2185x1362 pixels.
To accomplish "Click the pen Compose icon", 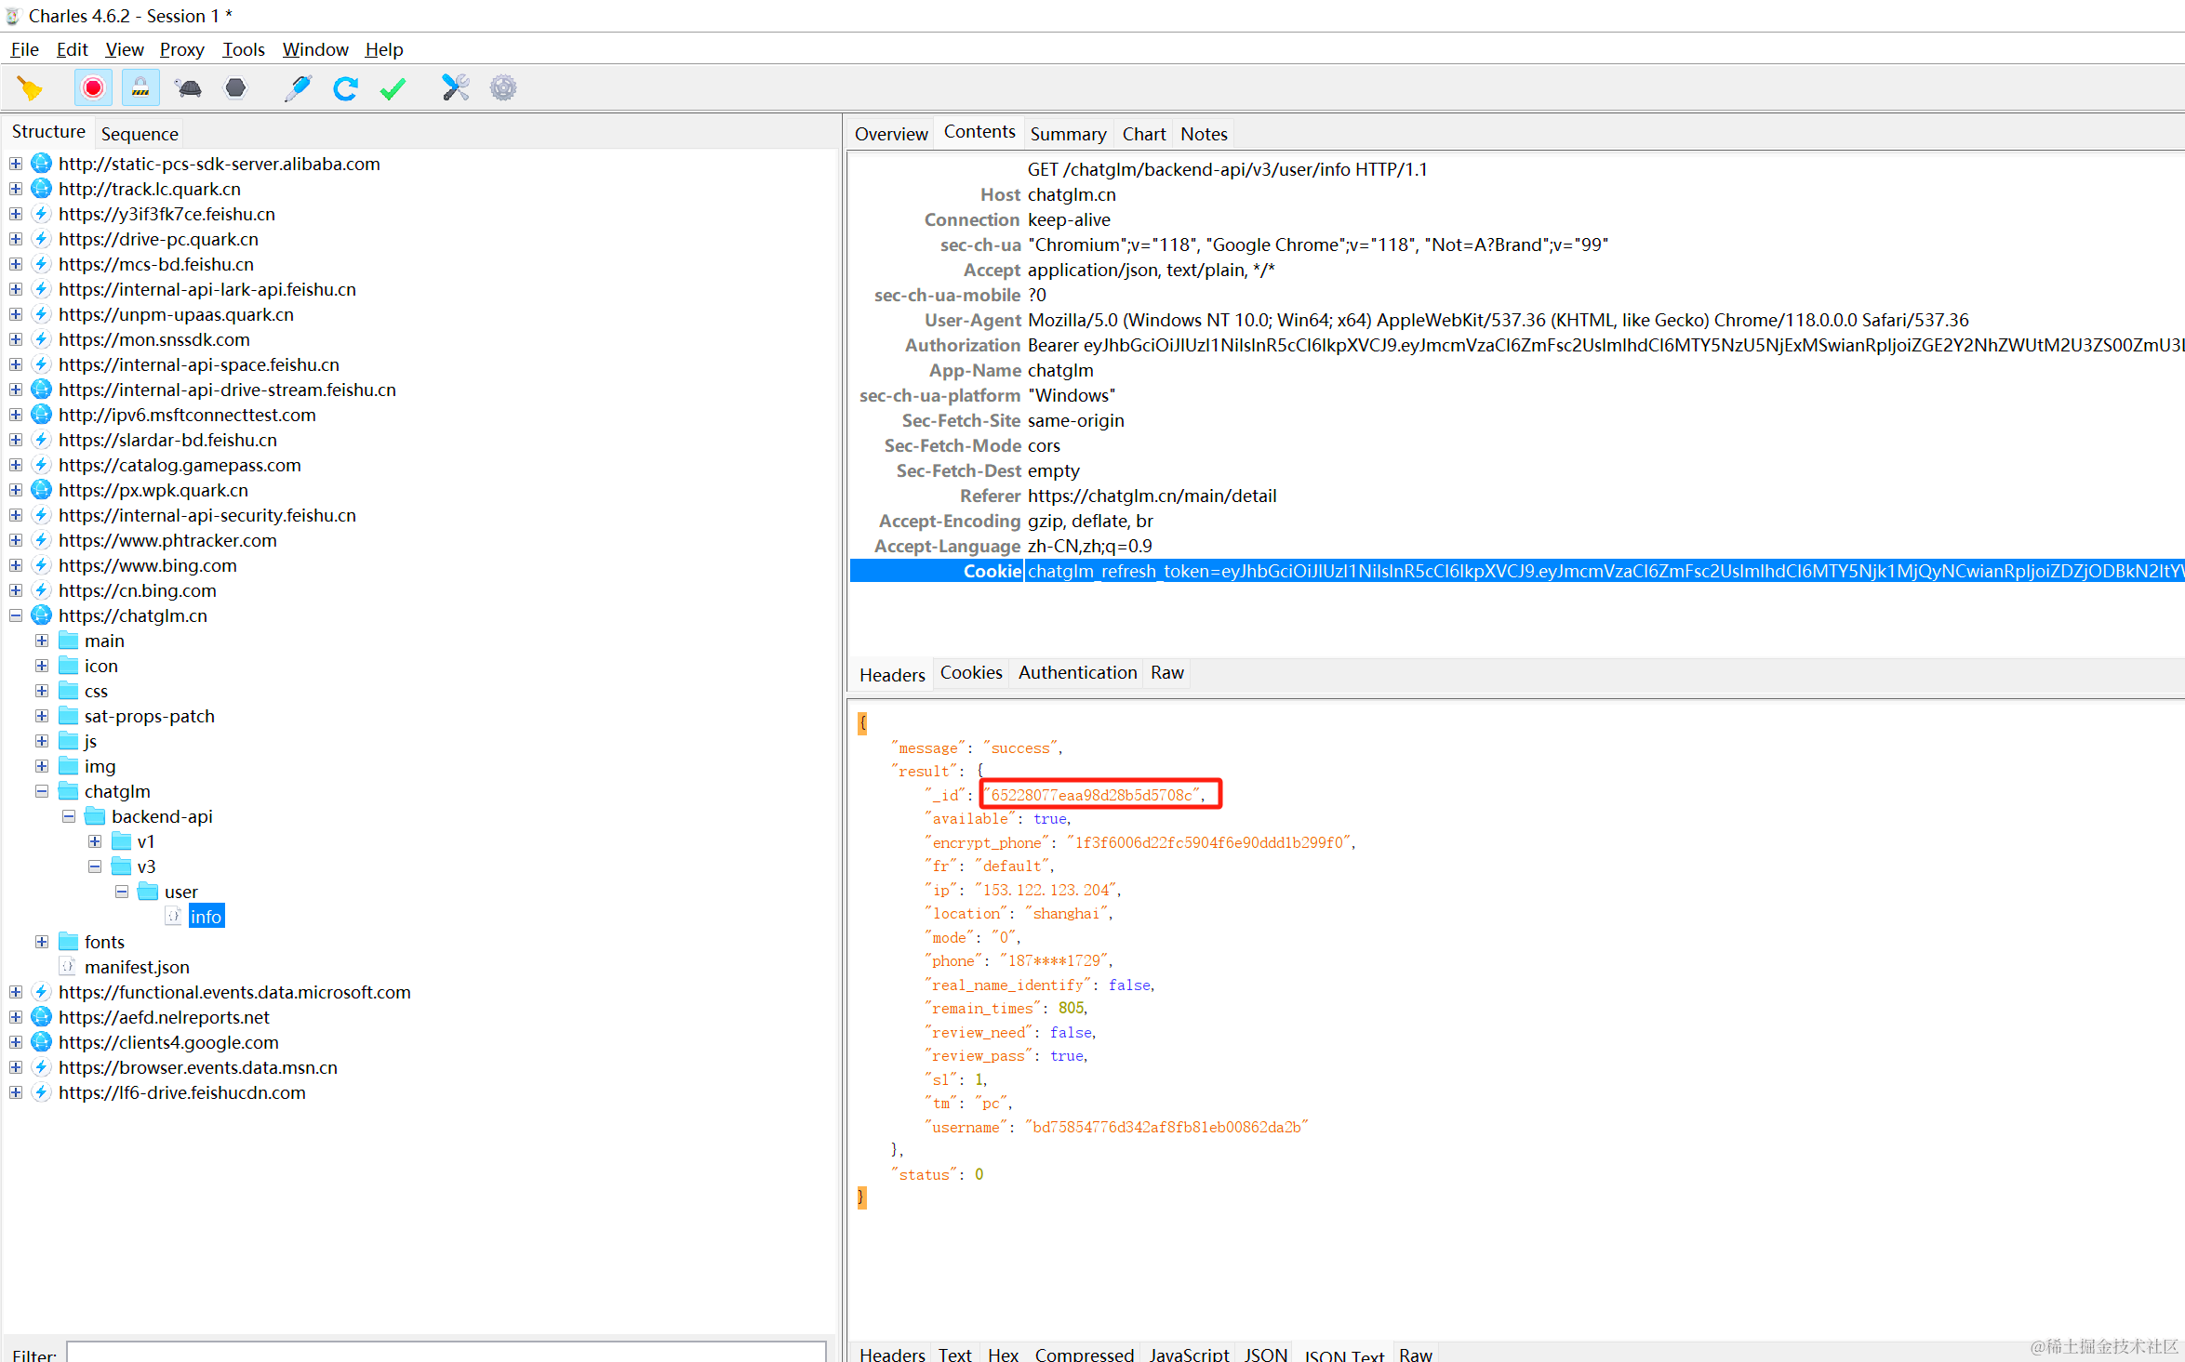I will tap(298, 88).
